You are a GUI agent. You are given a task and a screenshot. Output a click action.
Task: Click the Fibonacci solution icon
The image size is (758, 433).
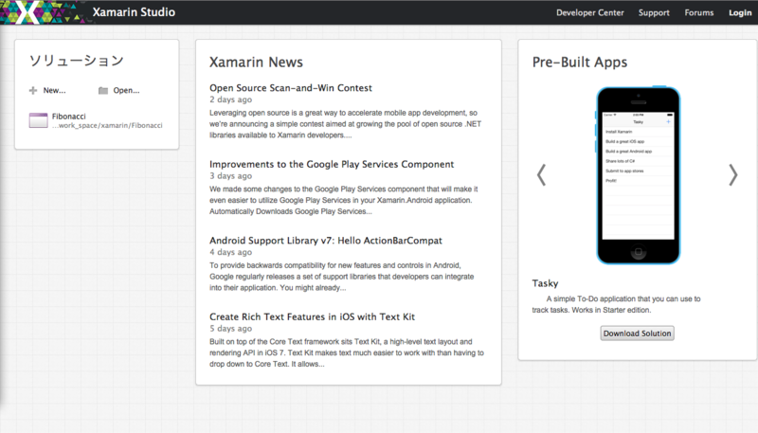tap(38, 120)
